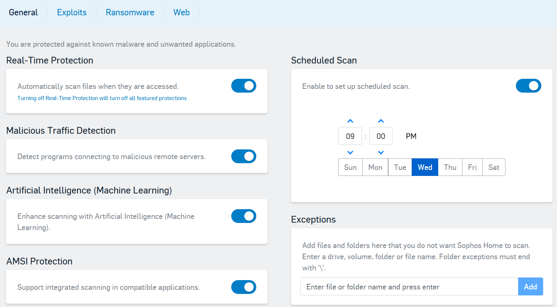Switch off AMSI Protection

244,287
